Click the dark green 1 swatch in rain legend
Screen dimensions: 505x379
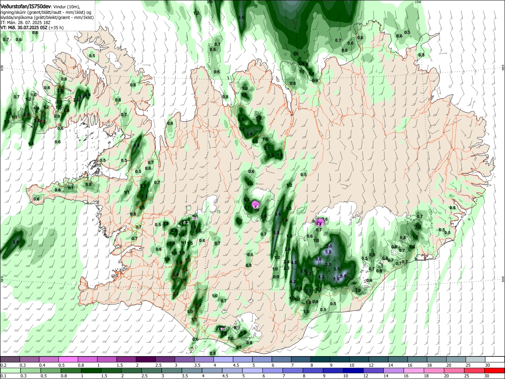pos(91,370)
